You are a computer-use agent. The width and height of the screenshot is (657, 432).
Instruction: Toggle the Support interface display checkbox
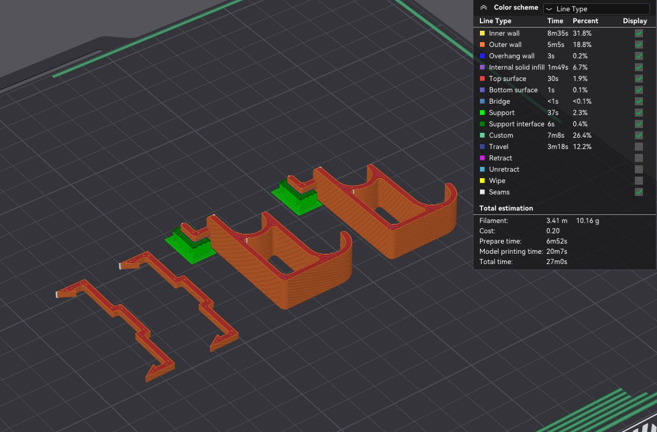639,124
